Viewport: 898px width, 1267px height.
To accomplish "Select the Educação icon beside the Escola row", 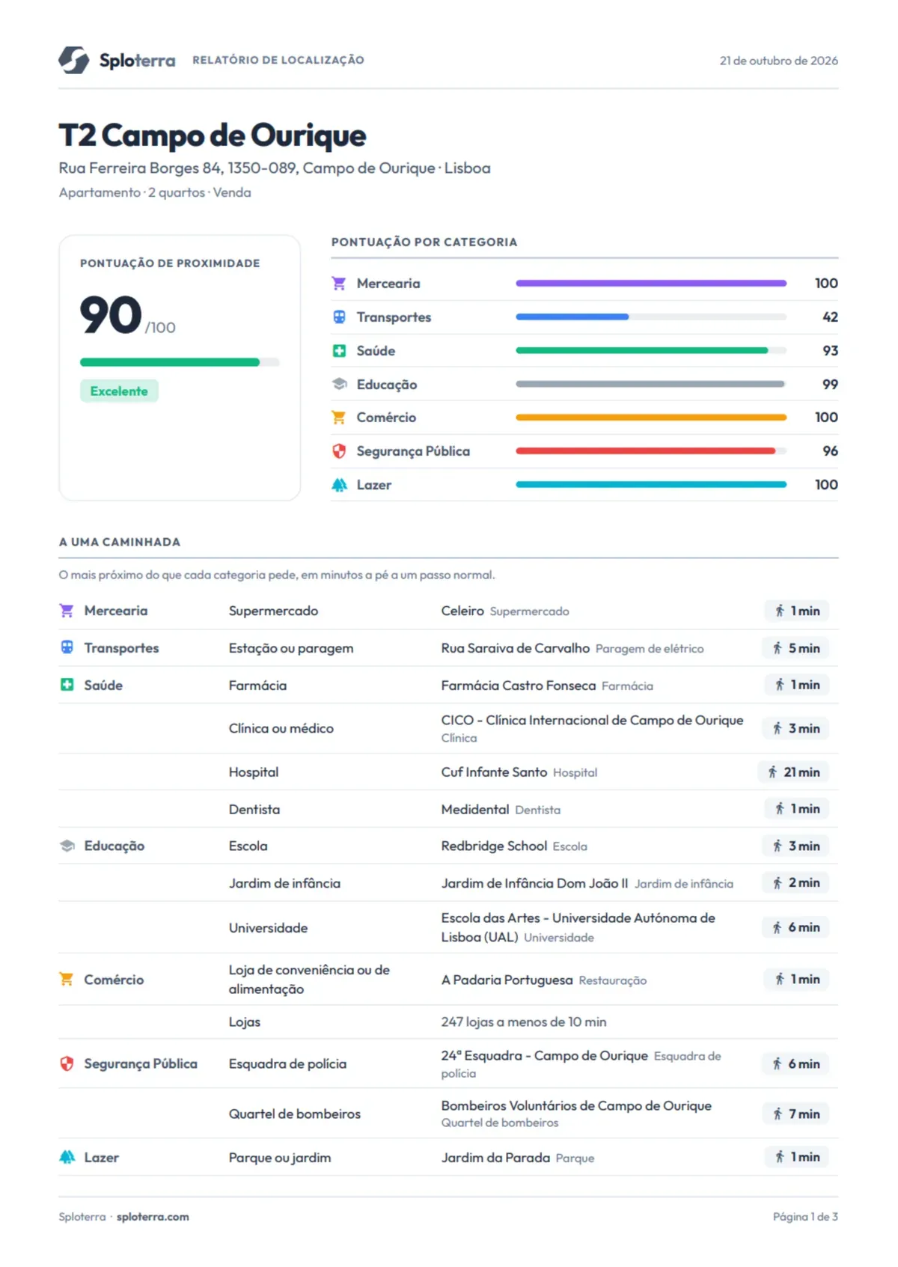I will [x=67, y=846].
